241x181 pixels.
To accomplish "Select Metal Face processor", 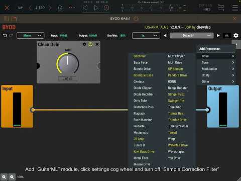I will [x=141, y=158].
